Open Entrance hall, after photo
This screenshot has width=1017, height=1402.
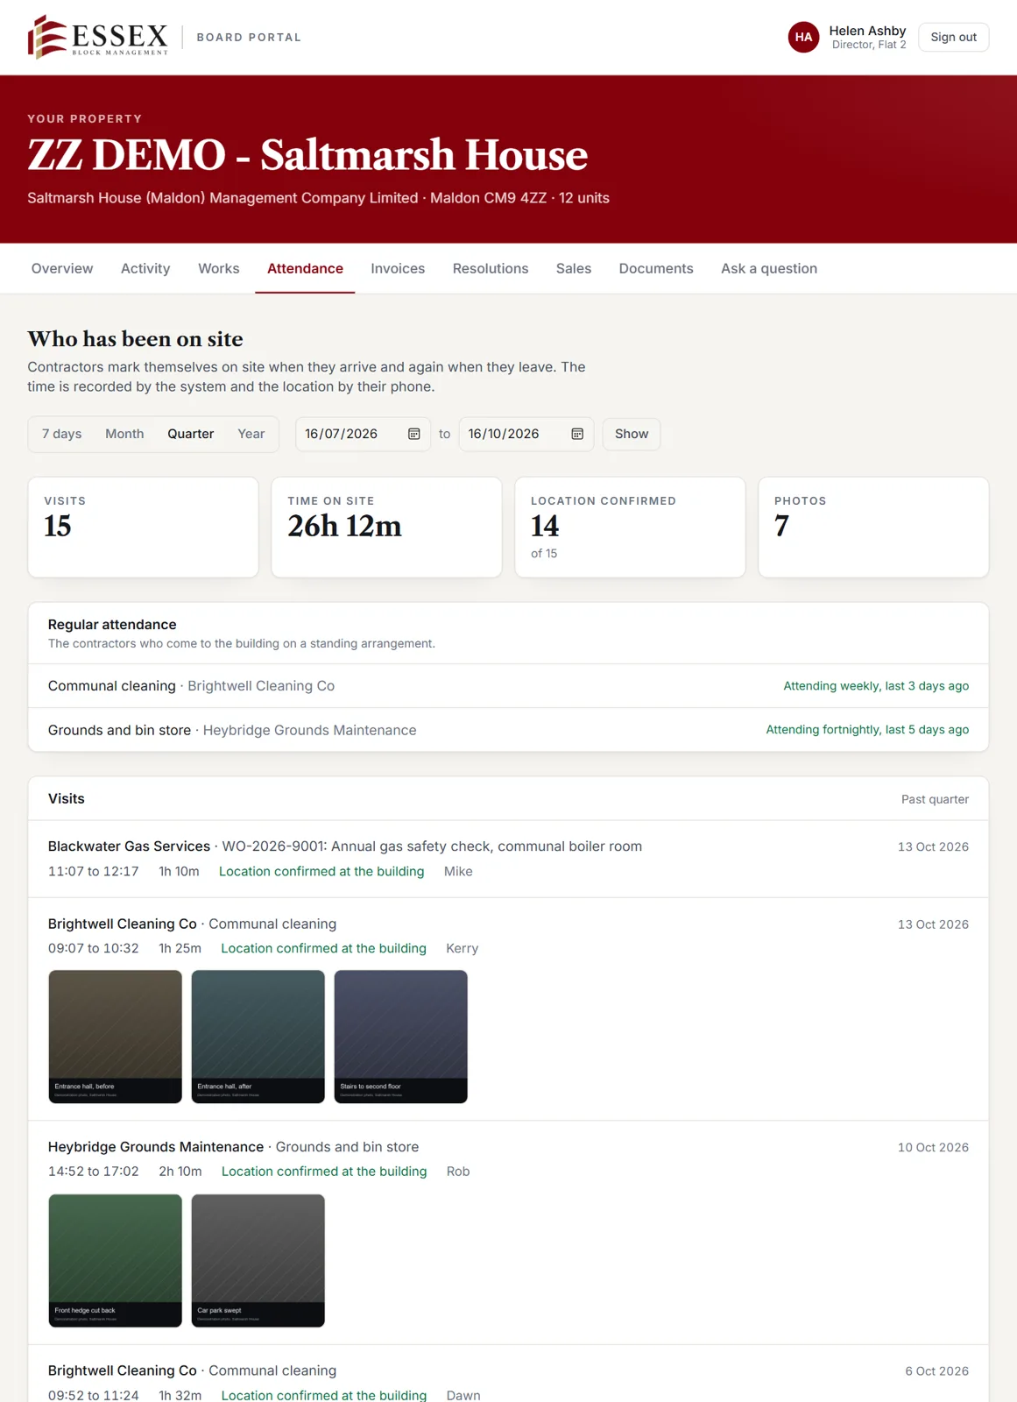(x=258, y=1037)
